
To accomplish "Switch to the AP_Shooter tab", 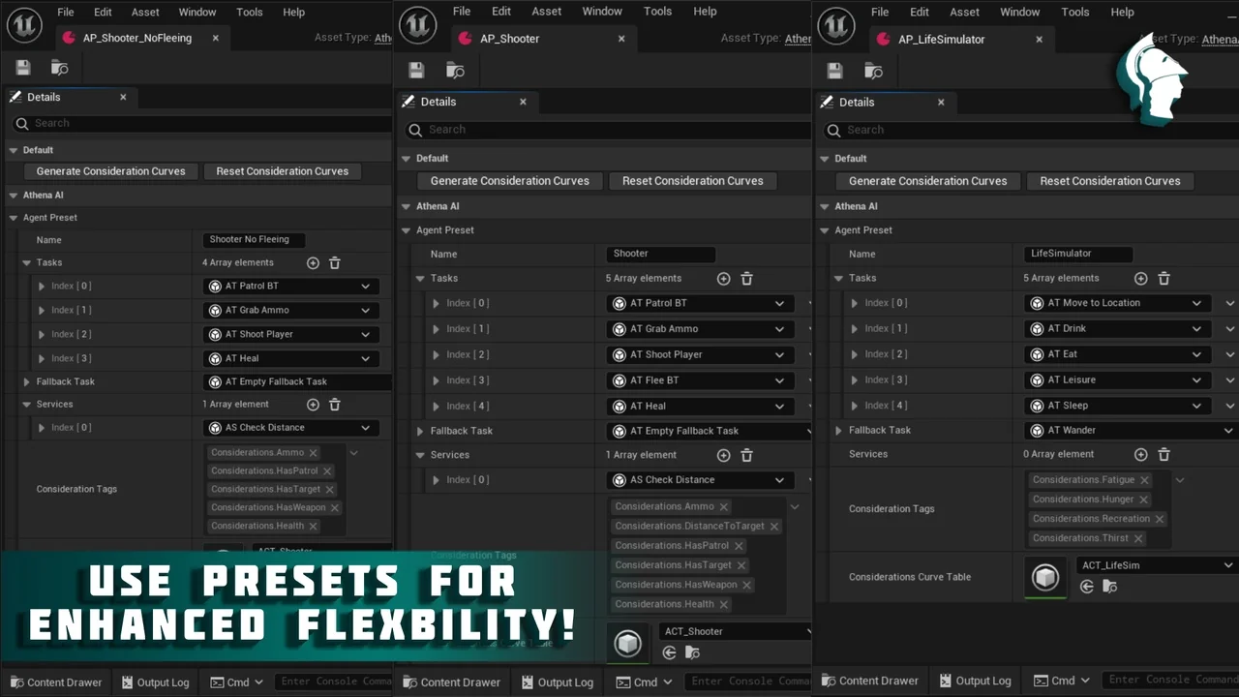I will tap(509, 39).
